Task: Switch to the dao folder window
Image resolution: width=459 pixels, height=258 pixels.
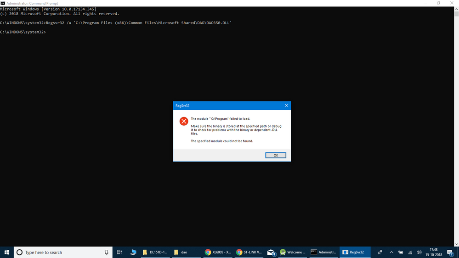Action: coord(186,252)
